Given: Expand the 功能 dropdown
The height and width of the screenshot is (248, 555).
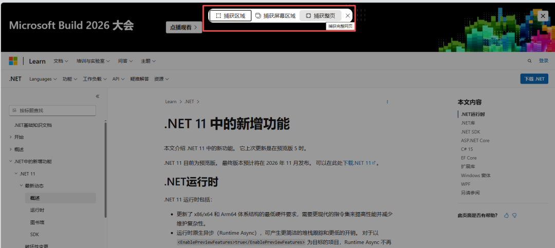Looking at the screenshot, I should pyautogui.click(x=70, y=79).
